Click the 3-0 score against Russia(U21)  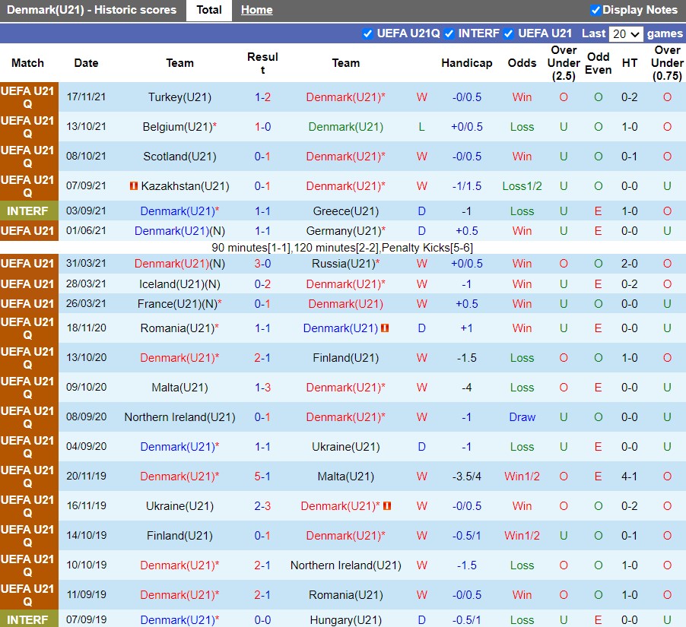coord(262,264)
